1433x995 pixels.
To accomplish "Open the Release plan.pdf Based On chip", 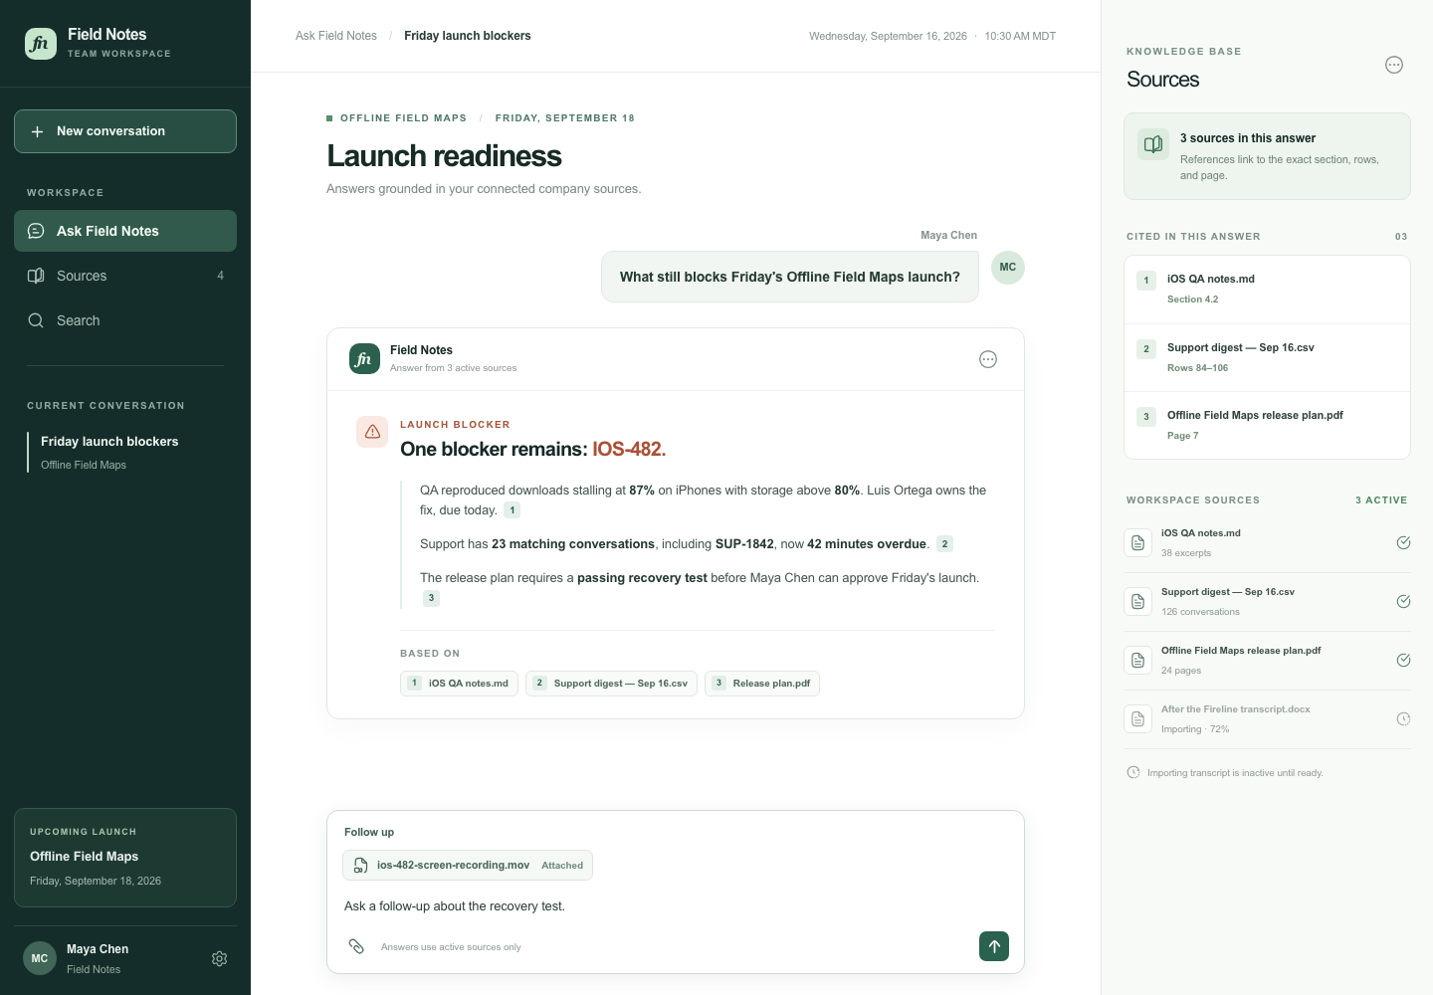I will click(762, 684).
